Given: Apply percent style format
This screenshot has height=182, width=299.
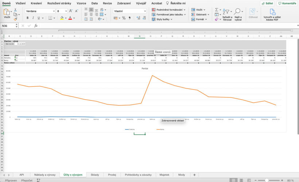Looking at the screenshot, I should (124, 18).
